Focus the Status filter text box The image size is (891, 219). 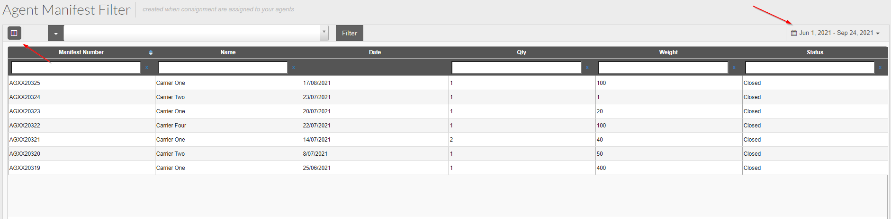810,67
